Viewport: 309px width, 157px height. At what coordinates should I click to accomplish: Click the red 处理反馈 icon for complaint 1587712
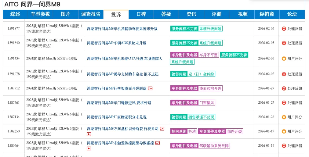pos(284,88)
